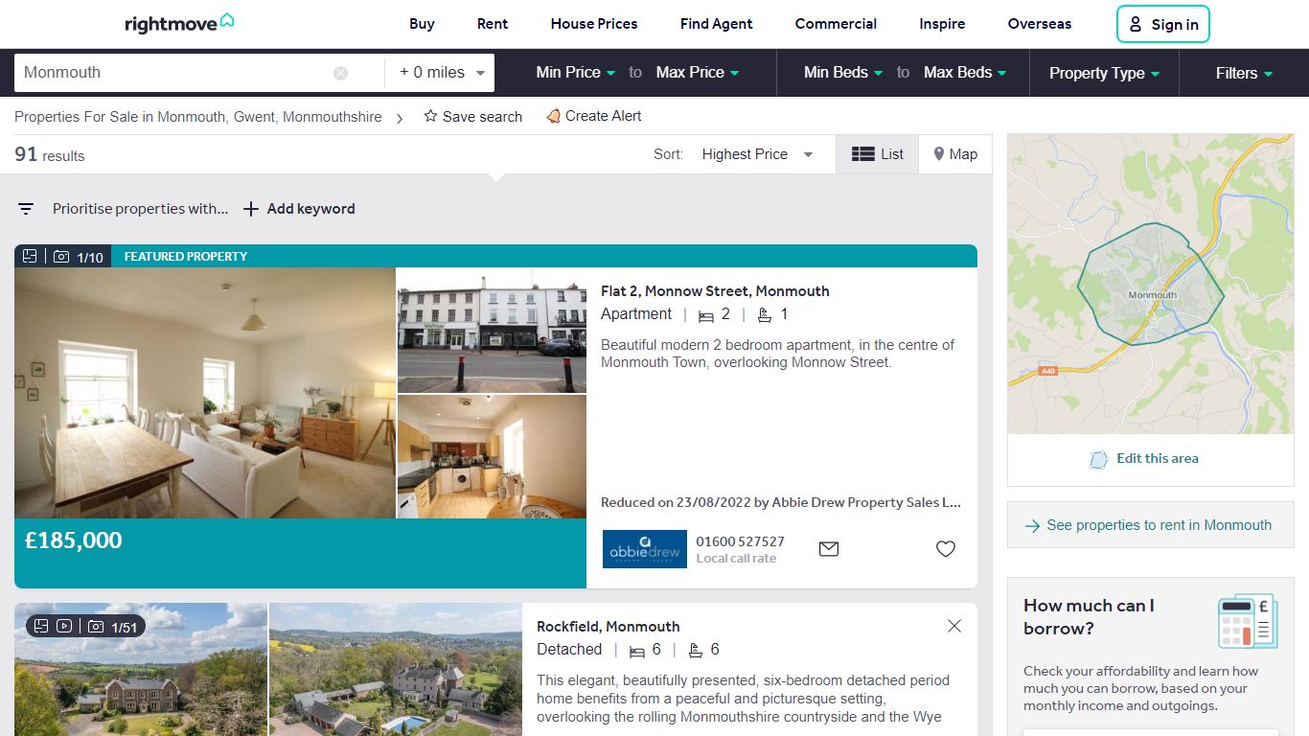
Task: Open main living room photo of Flat 2
Action: coord(205,393)
